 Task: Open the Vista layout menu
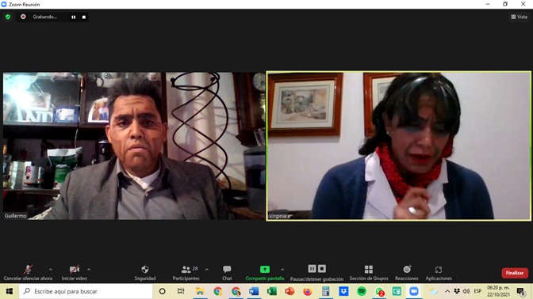[519, 17]
